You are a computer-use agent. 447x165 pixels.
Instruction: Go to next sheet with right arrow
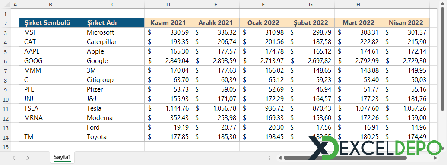coord(27,158)
